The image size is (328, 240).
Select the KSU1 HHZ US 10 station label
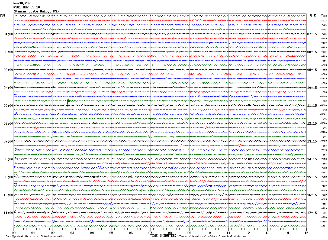click(27, 7)
